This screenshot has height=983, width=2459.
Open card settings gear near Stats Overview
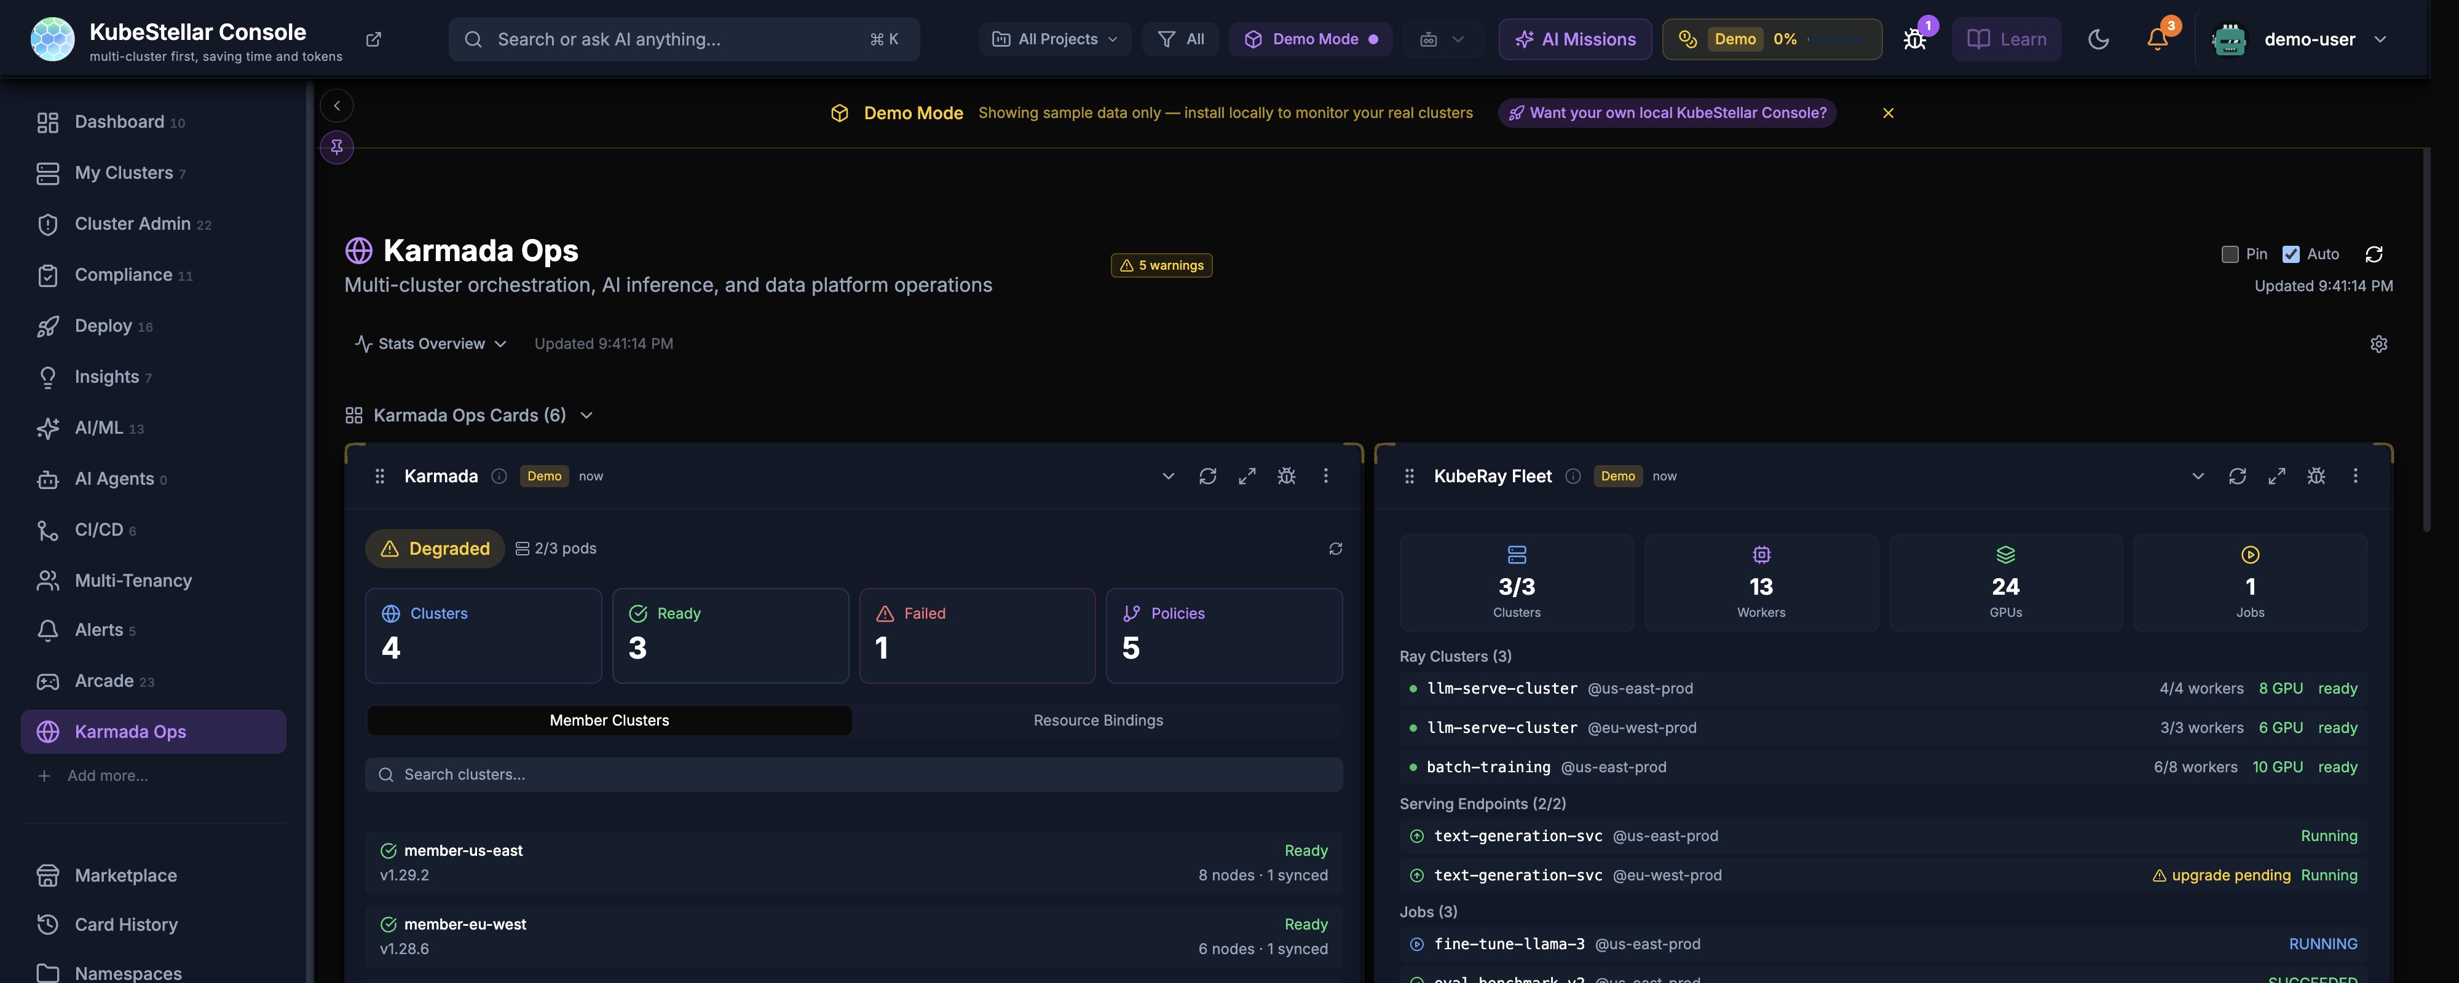pos(2379,343)
